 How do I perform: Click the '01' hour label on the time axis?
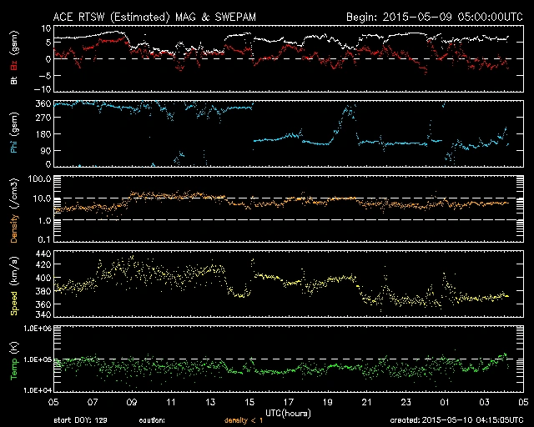point(445,403)
